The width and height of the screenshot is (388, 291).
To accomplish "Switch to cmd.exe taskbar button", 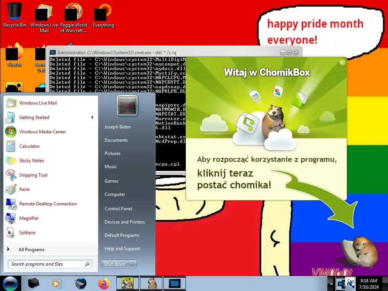I will coord(175,283).
